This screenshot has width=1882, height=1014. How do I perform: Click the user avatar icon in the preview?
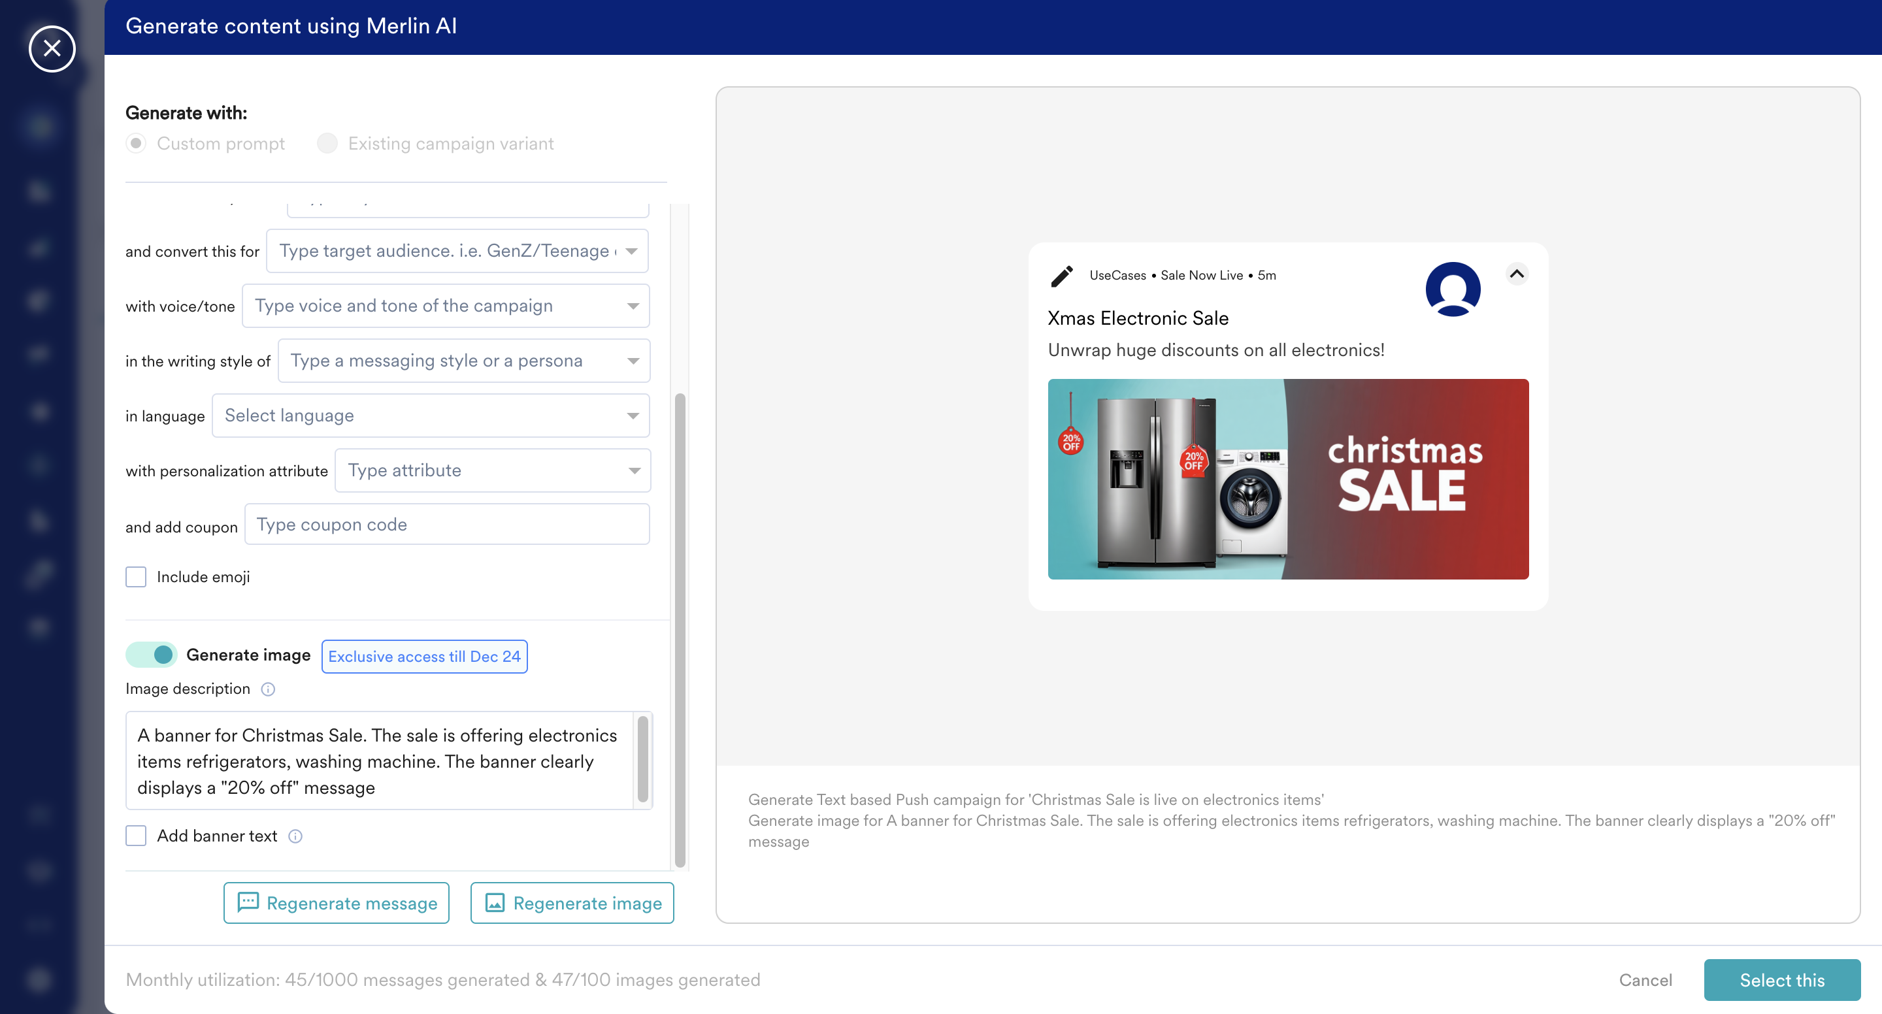tap(1453, 289)
